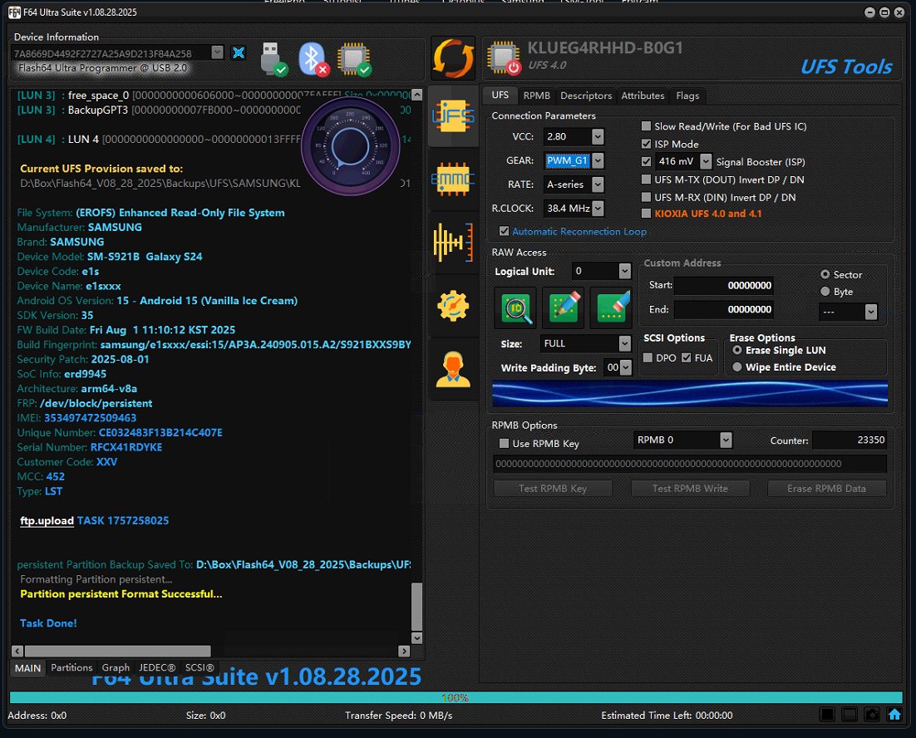Open the R.CLOCK 38.4 MHz dropdown
The width and height of the screenshot is (916, 738).
(598, 209)
